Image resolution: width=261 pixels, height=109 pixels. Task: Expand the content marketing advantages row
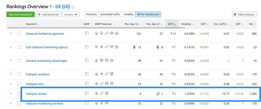coord(11,60)
